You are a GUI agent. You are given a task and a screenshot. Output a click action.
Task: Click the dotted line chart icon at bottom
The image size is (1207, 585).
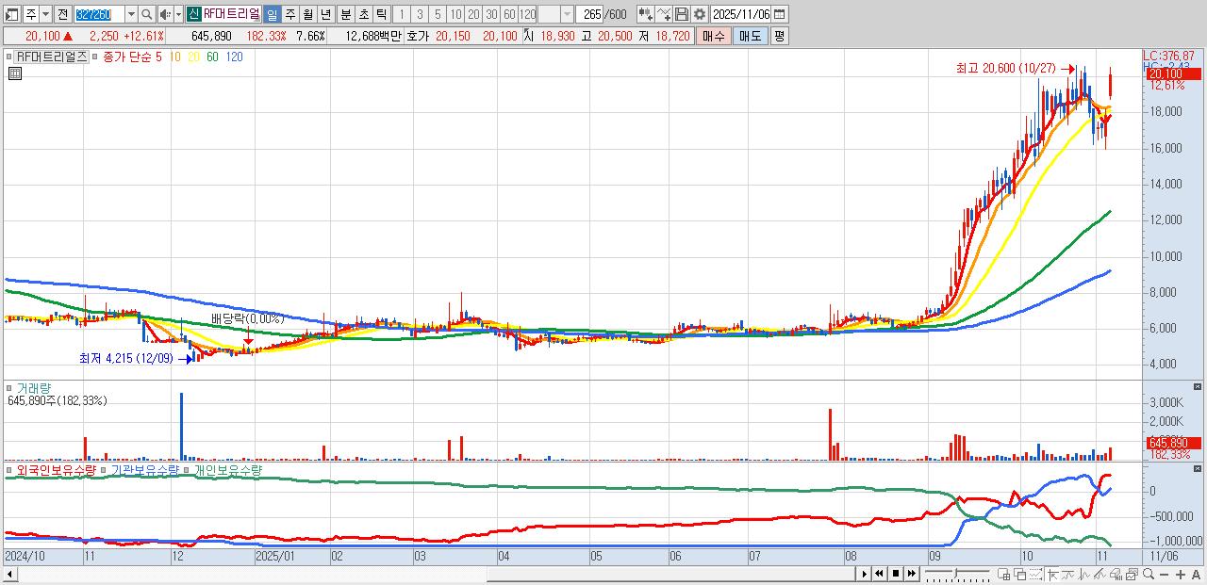(1036, 575)
